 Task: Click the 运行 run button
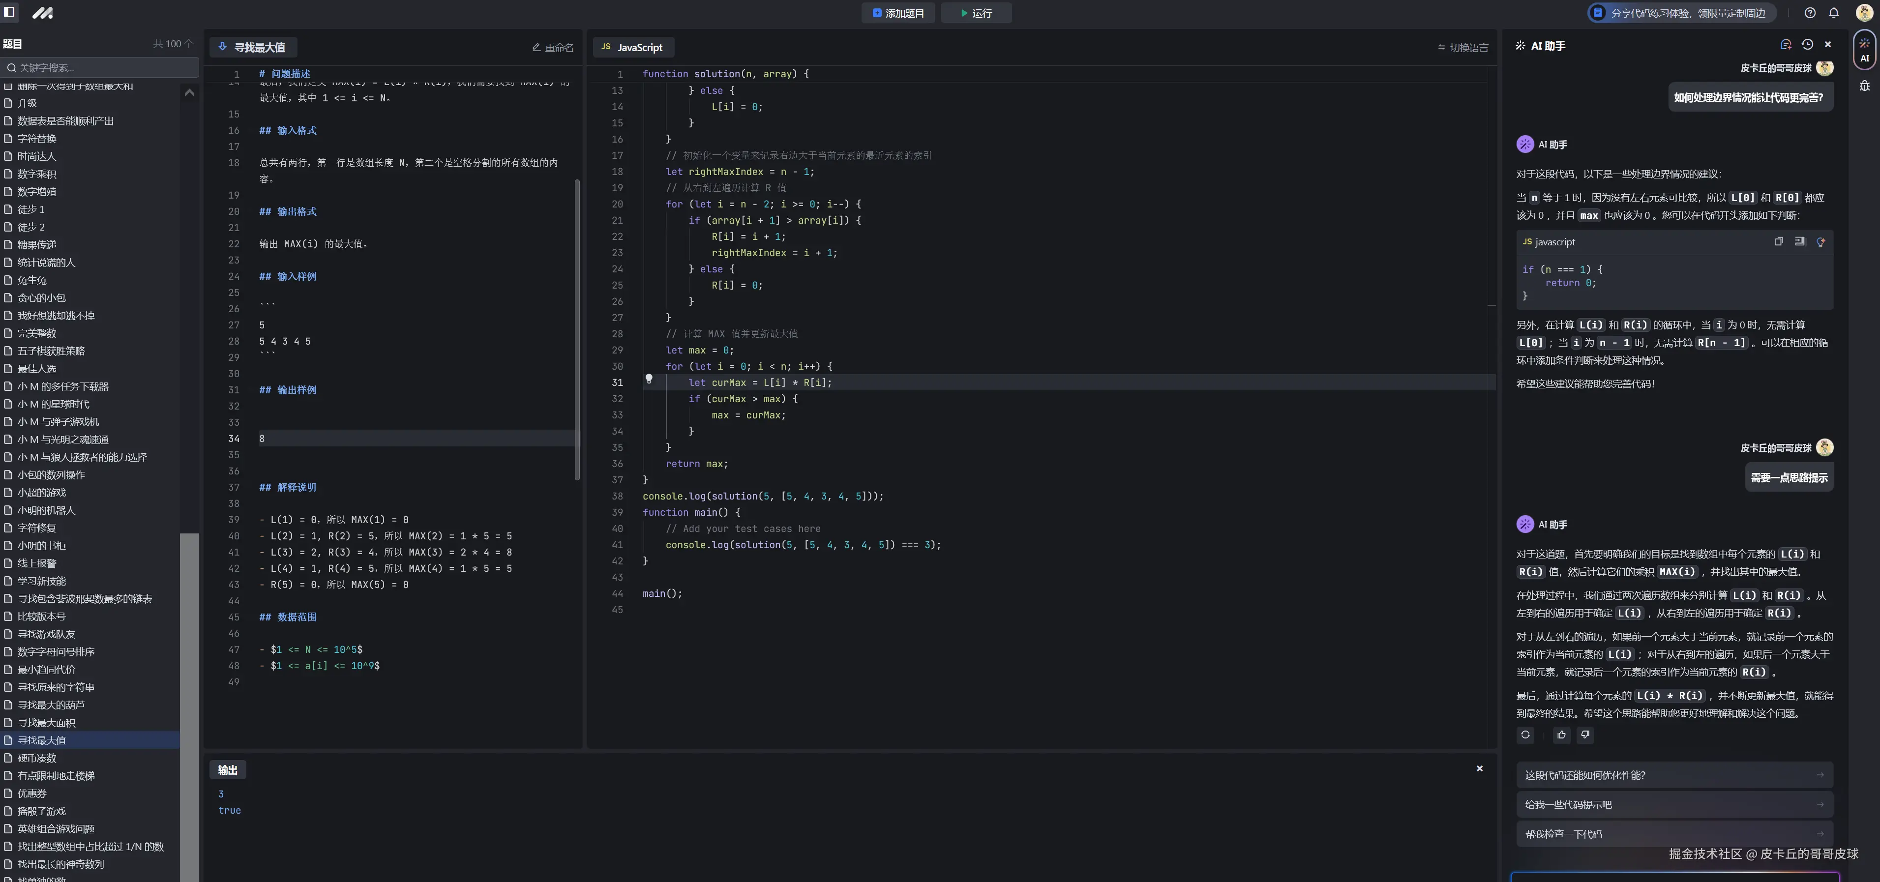976,13
